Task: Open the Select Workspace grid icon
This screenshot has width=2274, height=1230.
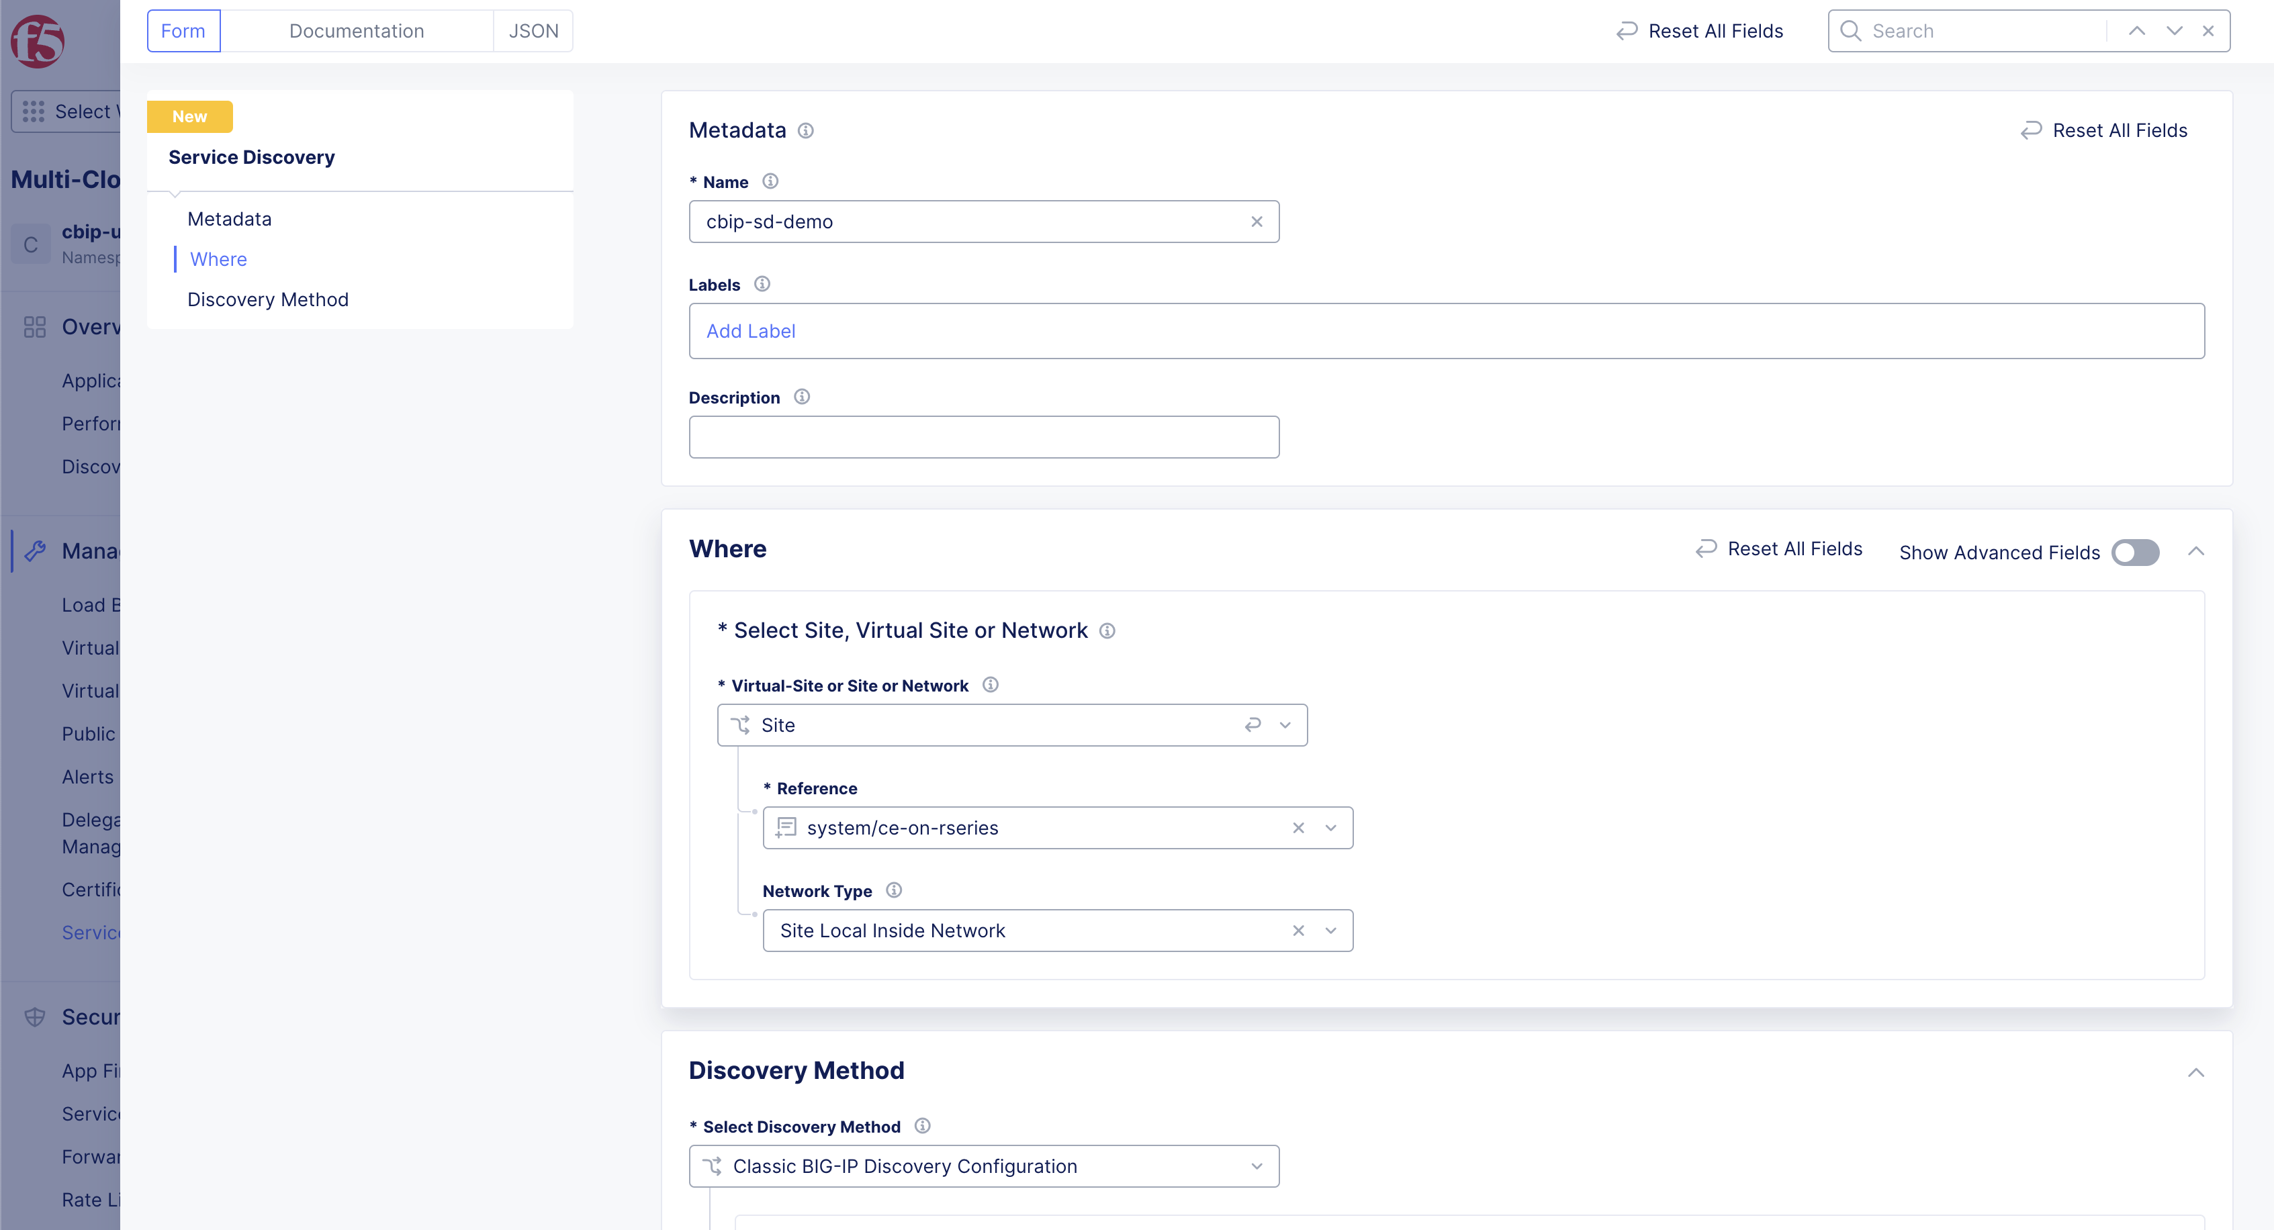Action: tap(33, 111)
